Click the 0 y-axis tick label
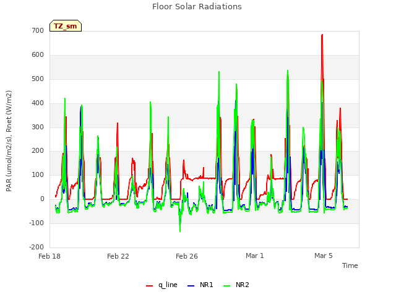The height and width of the screenshot is (297, 396). point(42,199)
